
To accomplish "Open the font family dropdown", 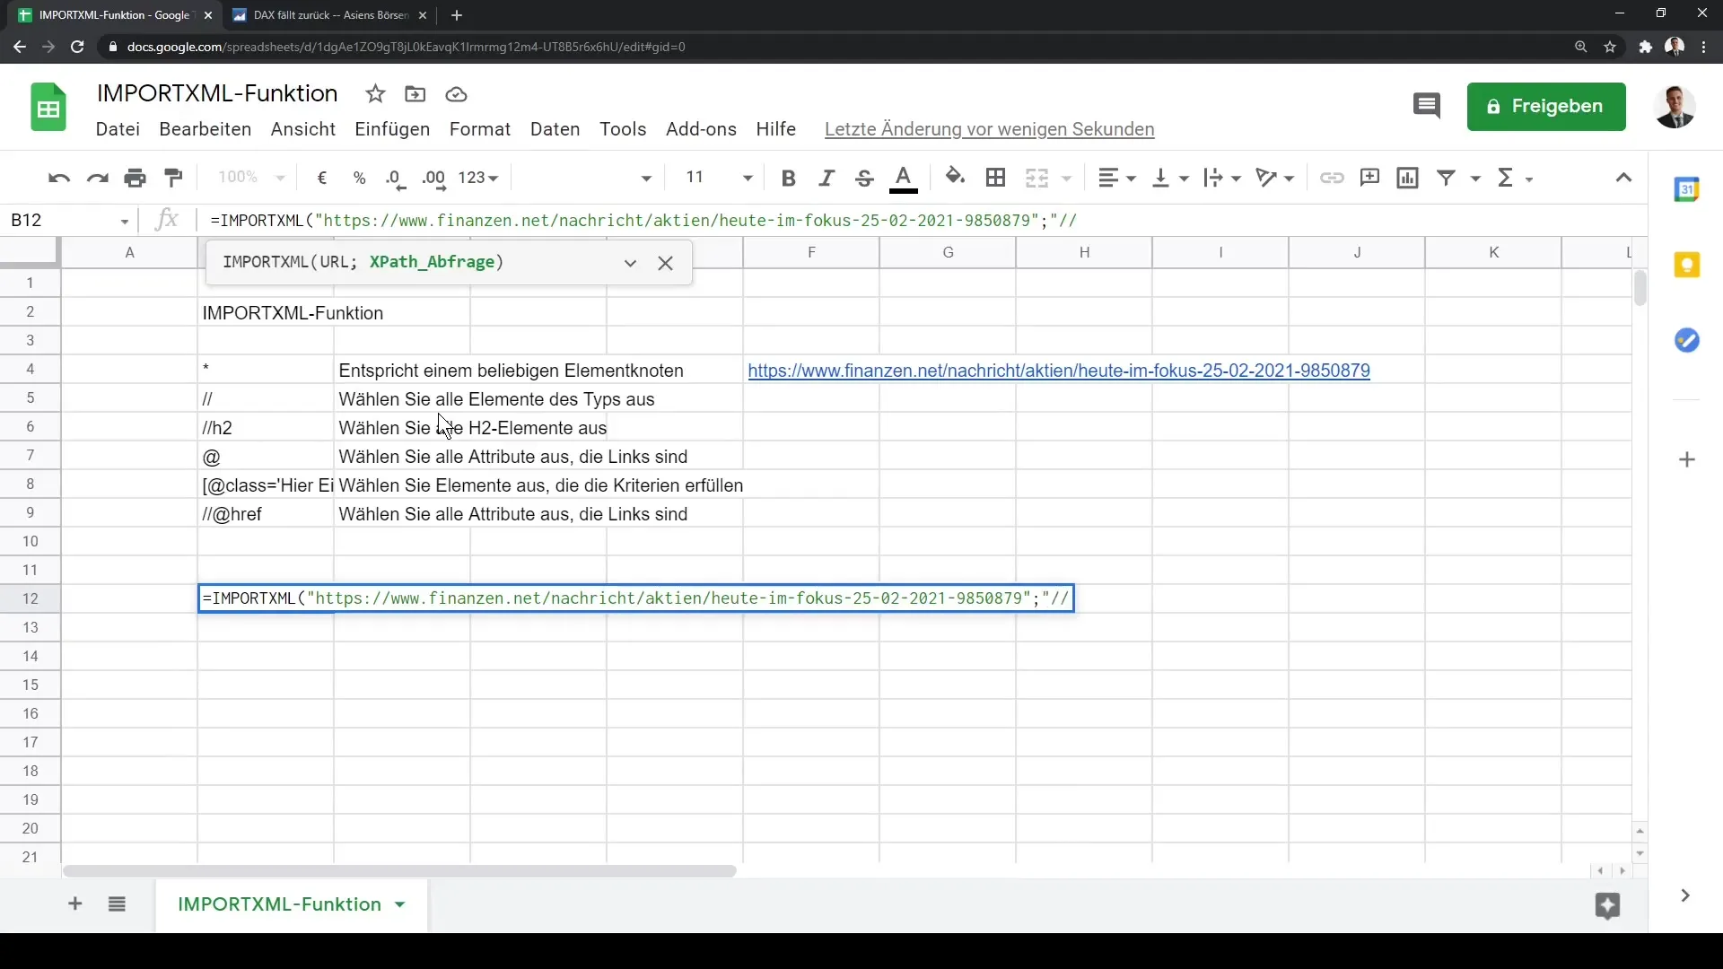I will tap(588, 178).
